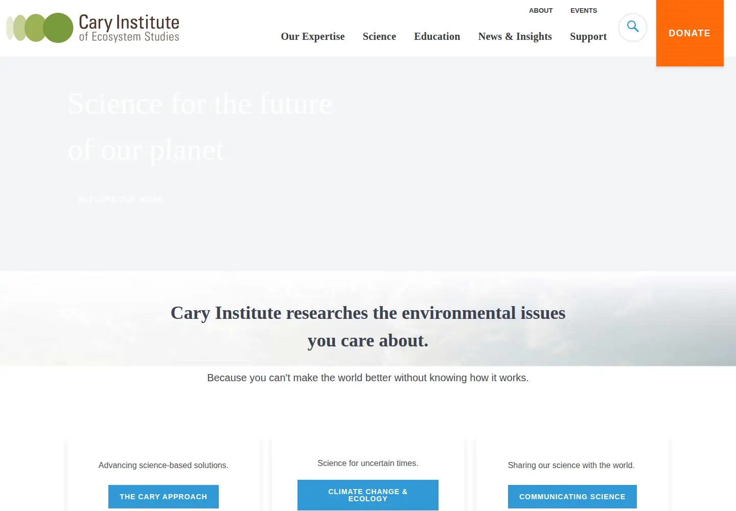Open the Communicating Science button
The image size is (736, 511).
click(x=572, y=497)
